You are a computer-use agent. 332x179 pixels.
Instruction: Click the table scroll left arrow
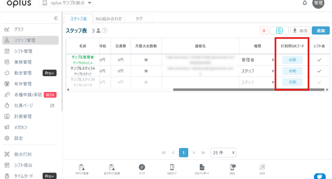pyautogui.click(x=68, y=89)
